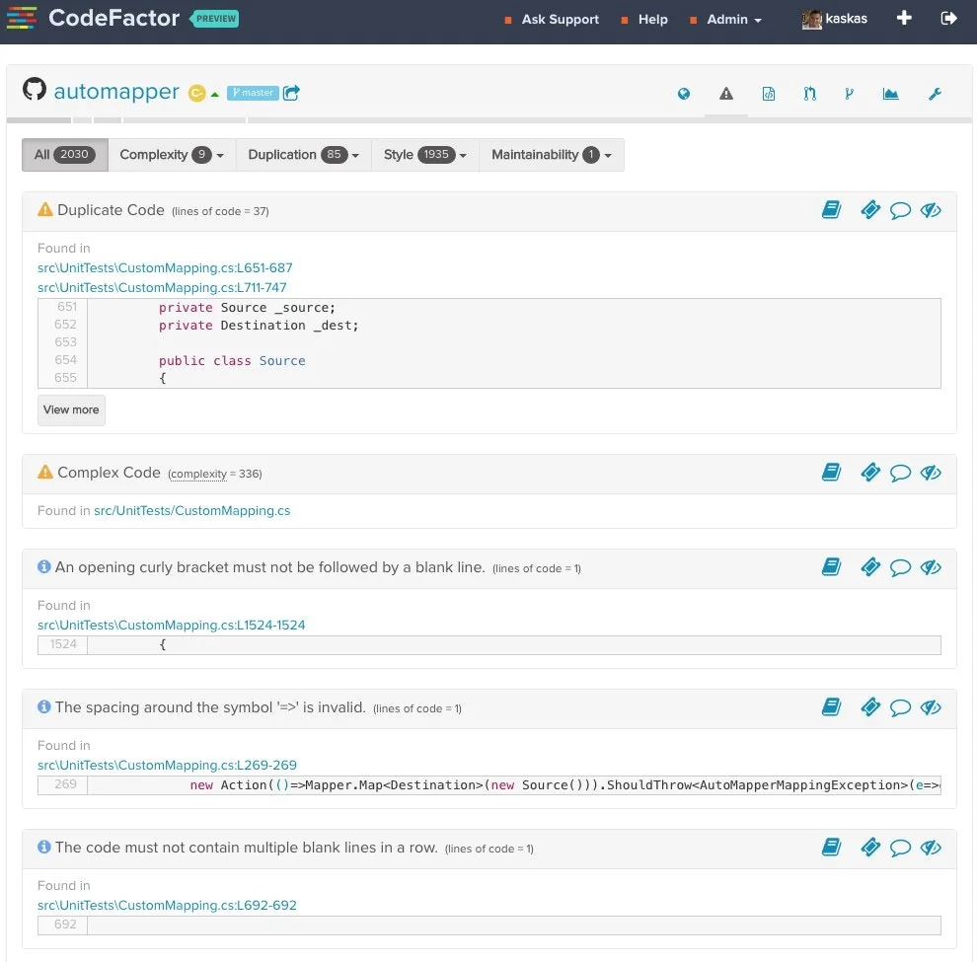The height and width of the screenshot is (962, 977).
Task: Create a ticket for the Complex Code issue
Action: (x=869, y=472)
